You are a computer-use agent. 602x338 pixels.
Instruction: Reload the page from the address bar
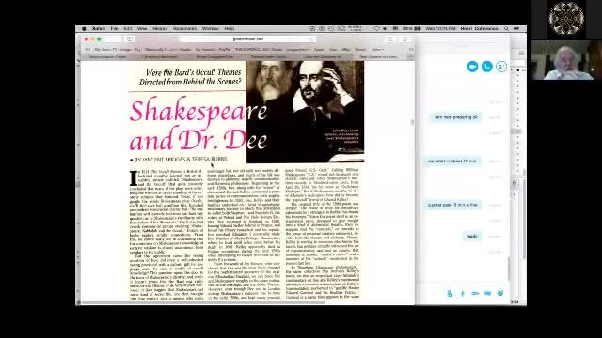point(311,39)
